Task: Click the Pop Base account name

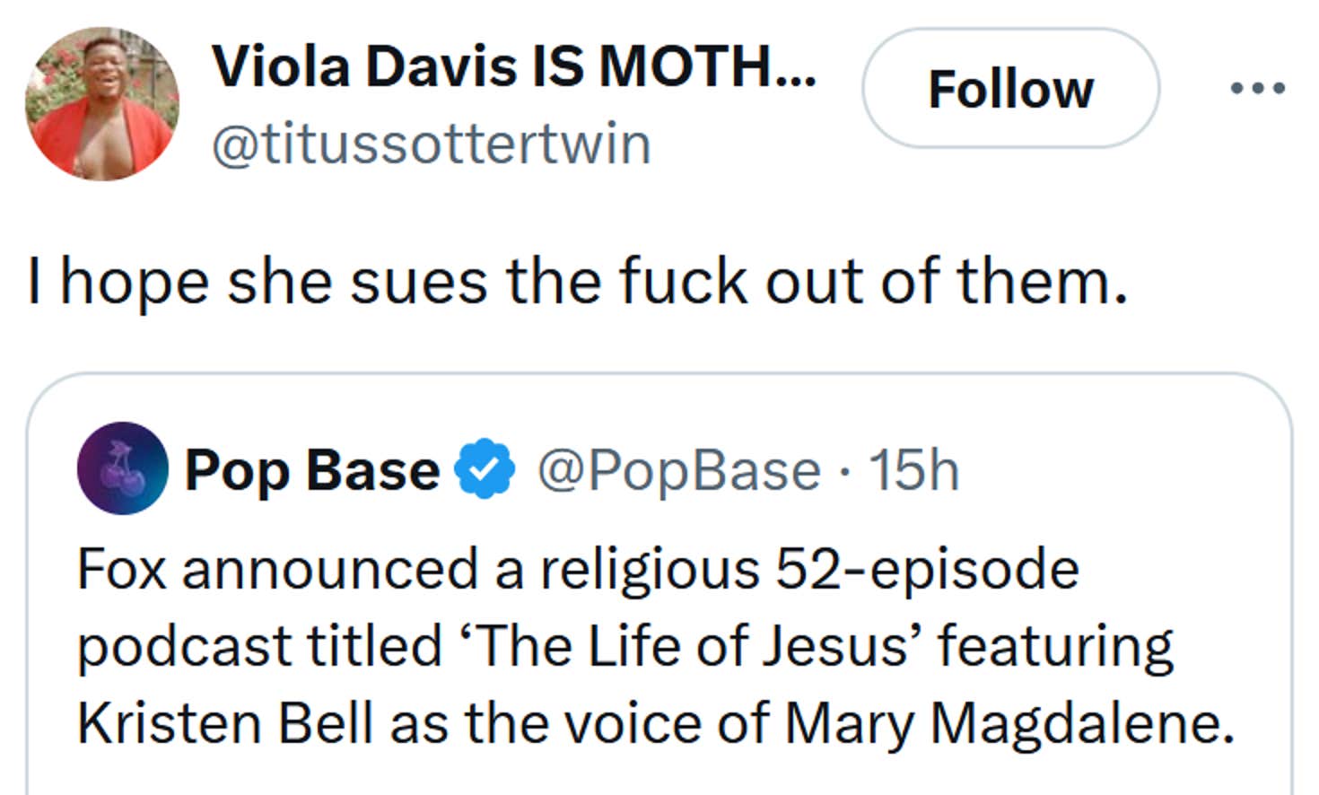Action: (x=311, y=470)
